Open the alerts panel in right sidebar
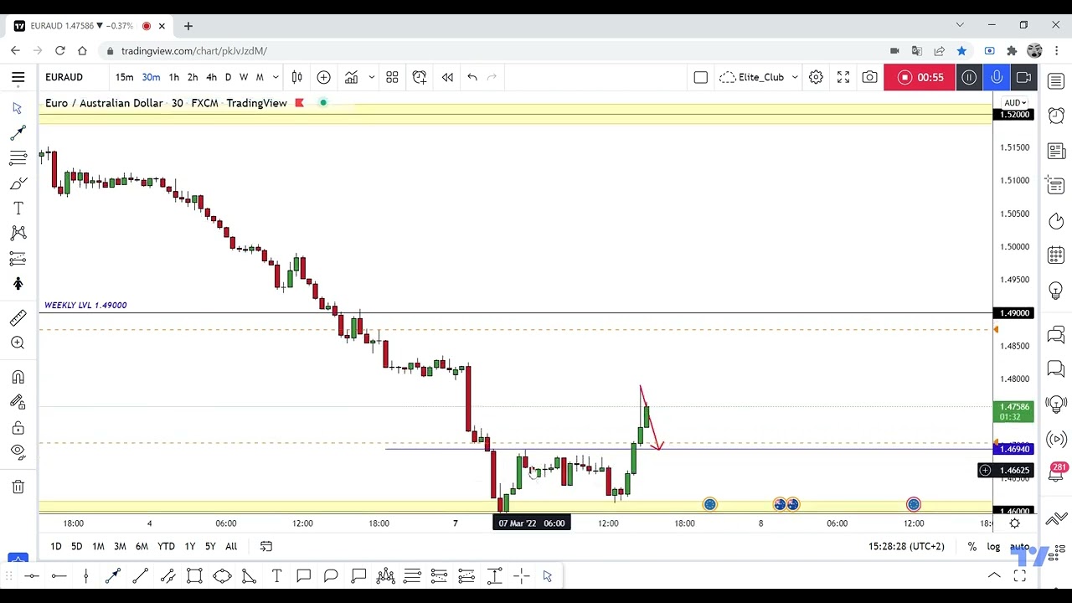This screenshot has height=603, width=1072. [x=1056, y=116]
